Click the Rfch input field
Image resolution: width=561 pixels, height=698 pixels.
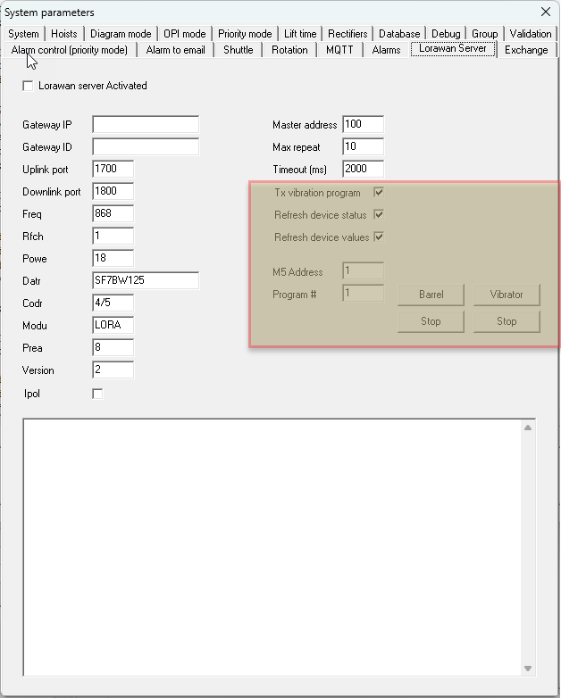point(113,236)
